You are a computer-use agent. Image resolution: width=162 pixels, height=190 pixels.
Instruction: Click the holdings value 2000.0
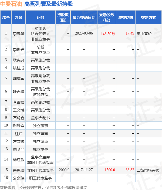(64, 170)
